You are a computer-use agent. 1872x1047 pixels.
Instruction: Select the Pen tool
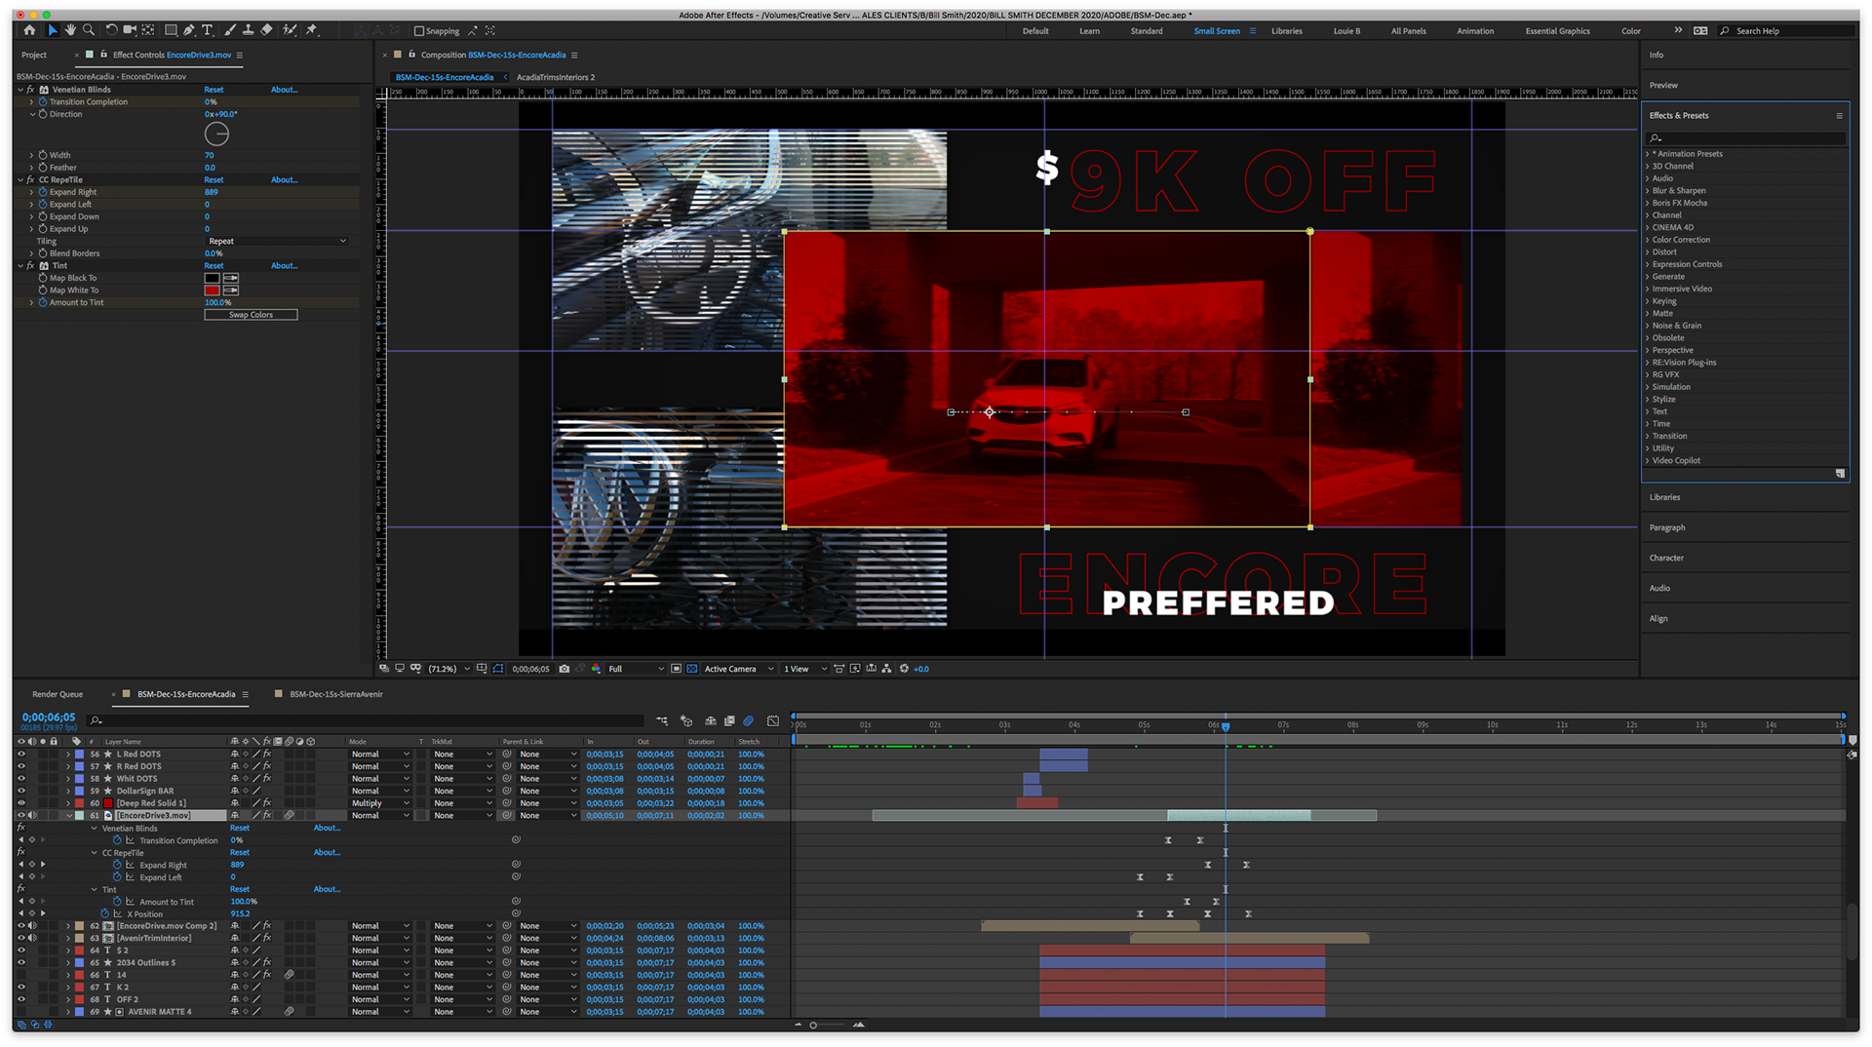[189, 30]
